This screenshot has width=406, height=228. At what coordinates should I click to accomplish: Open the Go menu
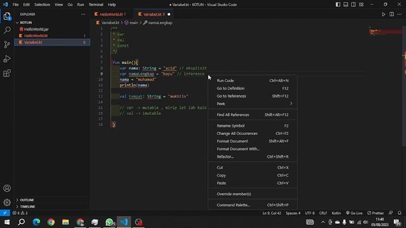click(x=70, y=4)
